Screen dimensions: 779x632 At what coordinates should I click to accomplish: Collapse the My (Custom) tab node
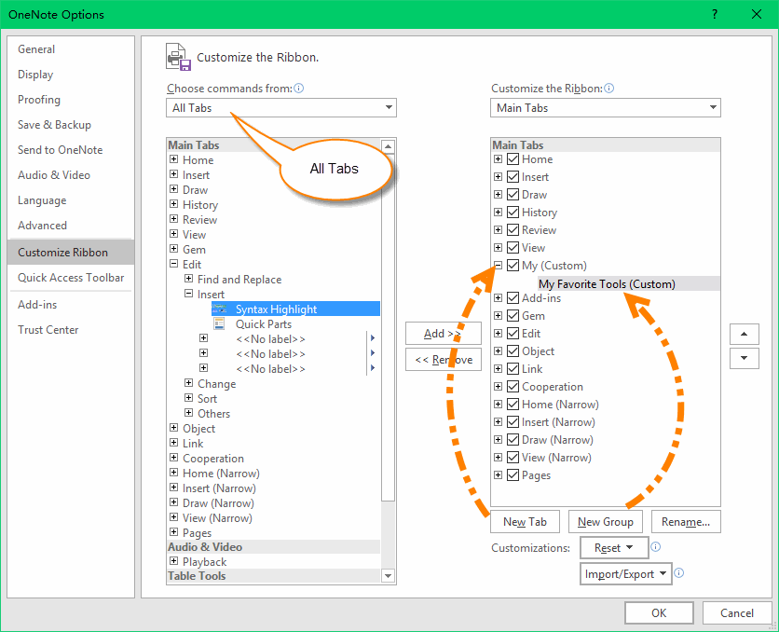click(x=499, y=266)
